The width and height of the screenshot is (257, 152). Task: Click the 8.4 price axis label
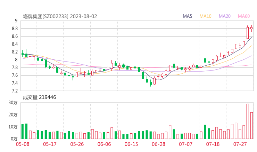(15, 44)
